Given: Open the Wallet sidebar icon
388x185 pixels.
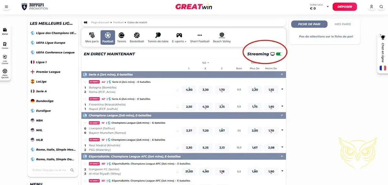Looking at the screenshot, I should pyautogui.click(x=5, y=31).
